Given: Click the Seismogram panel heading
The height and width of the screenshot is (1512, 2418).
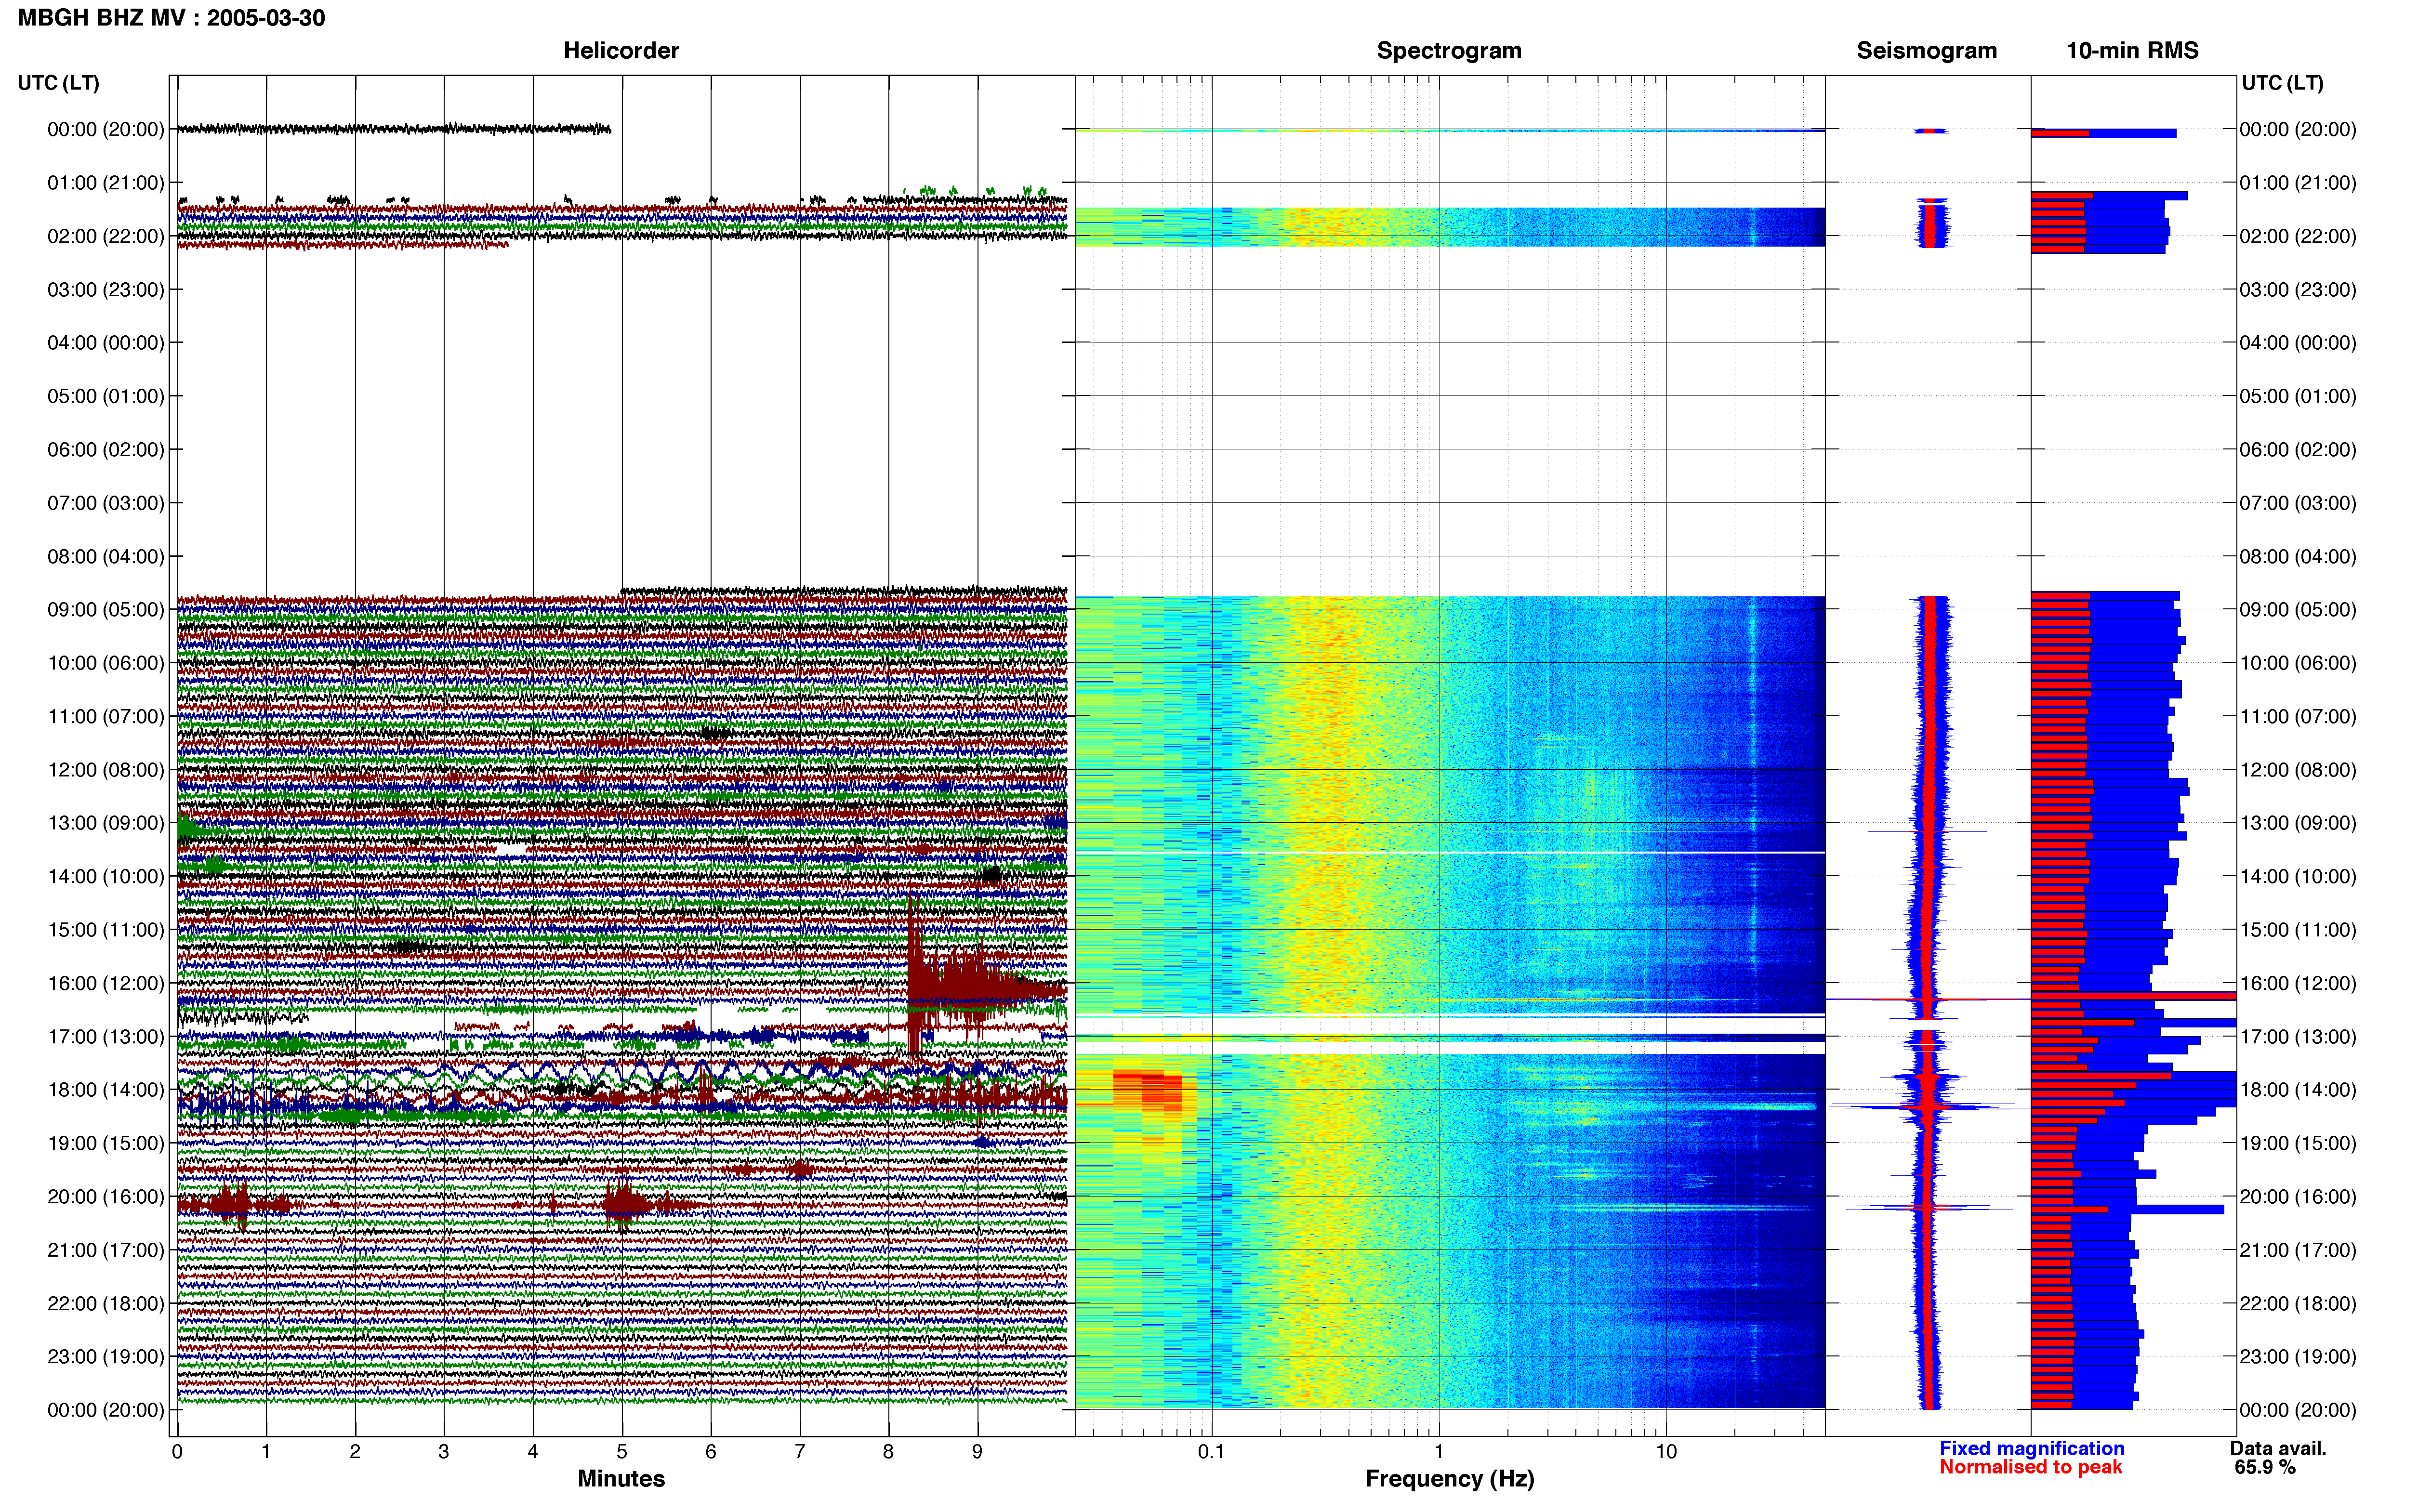Looking at the screenshot, I should tap(1926, 50).
